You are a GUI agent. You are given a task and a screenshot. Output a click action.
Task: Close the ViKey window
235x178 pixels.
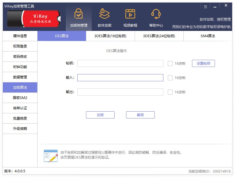[226, 5]
